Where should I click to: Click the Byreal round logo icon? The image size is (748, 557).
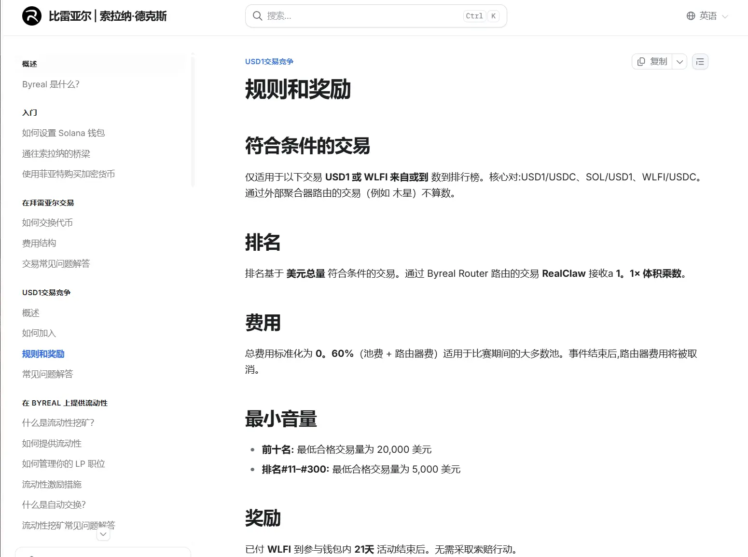pos(32,16)
